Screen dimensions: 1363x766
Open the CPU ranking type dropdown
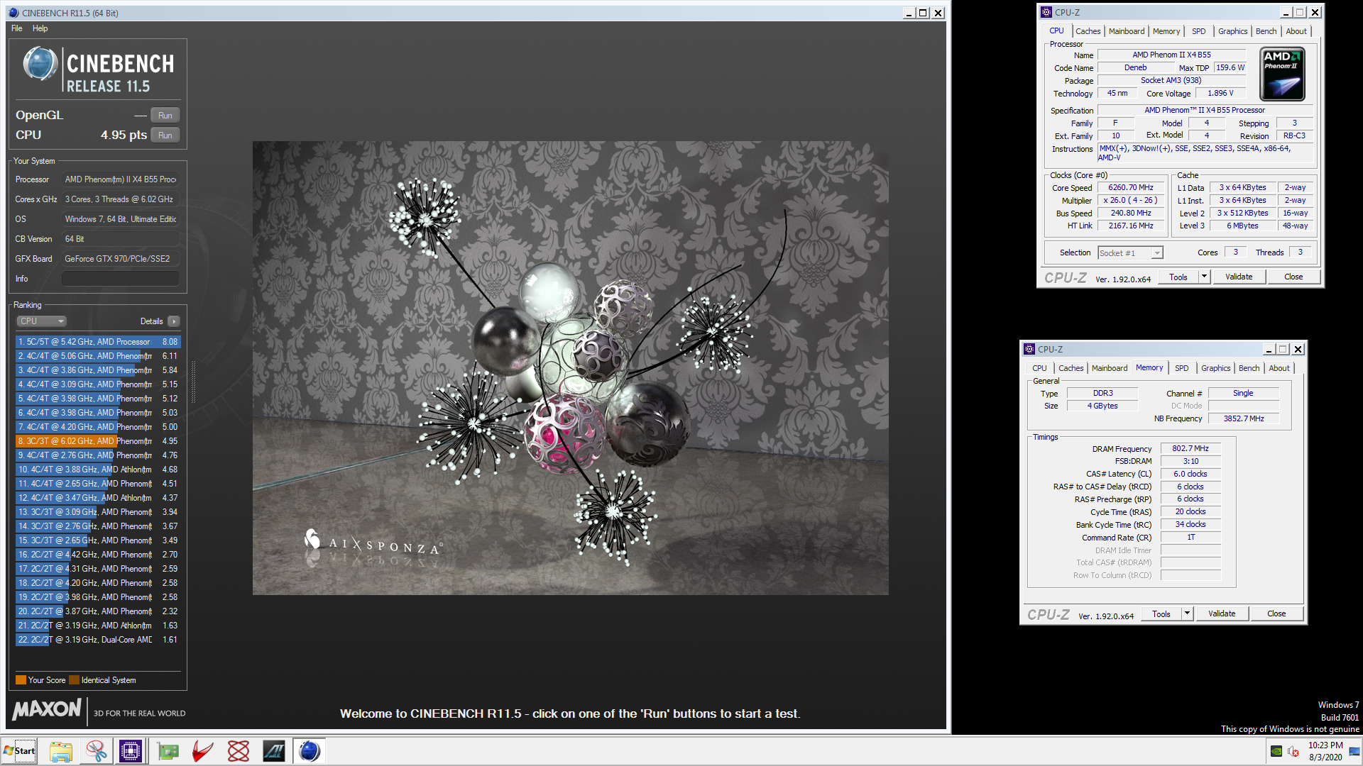click(x=41, y=321)
